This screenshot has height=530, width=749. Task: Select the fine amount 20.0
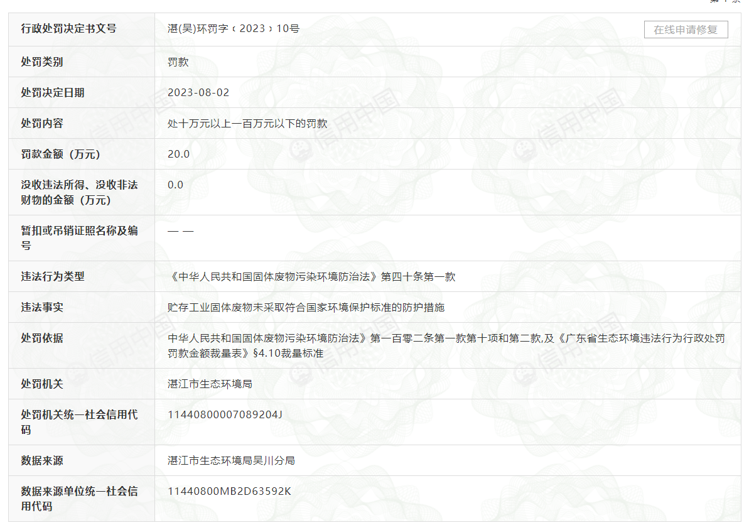coord(179,154)
